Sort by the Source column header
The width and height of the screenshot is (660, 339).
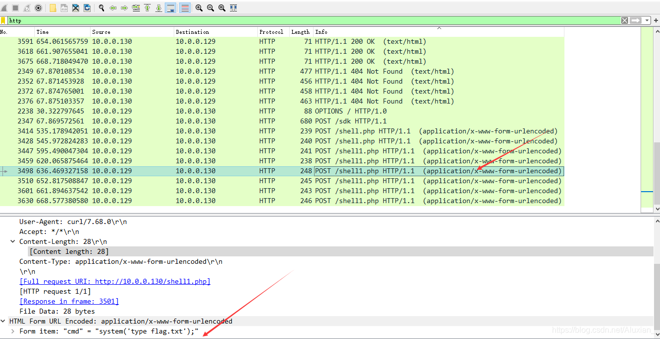(132, 32)
